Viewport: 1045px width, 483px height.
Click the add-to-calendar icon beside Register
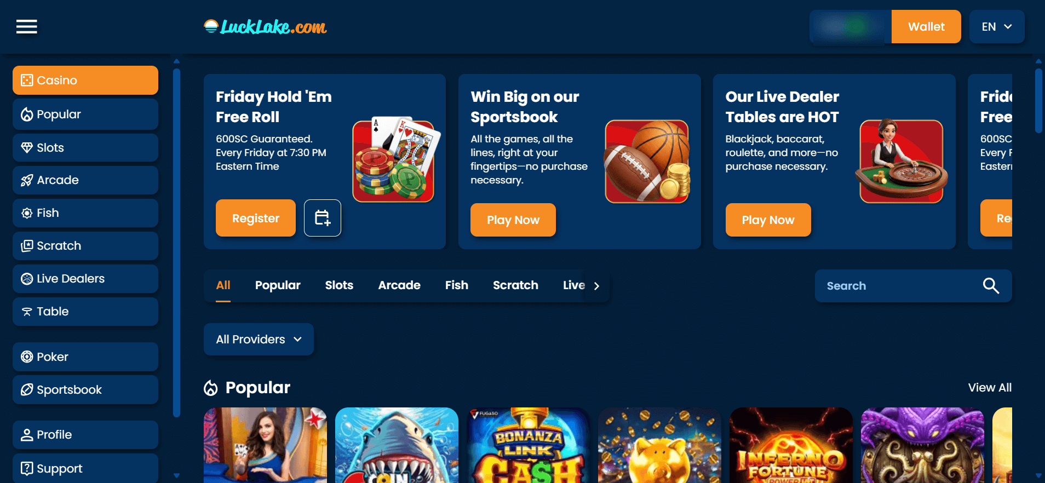pyautogui.click(x=323, y=218)
